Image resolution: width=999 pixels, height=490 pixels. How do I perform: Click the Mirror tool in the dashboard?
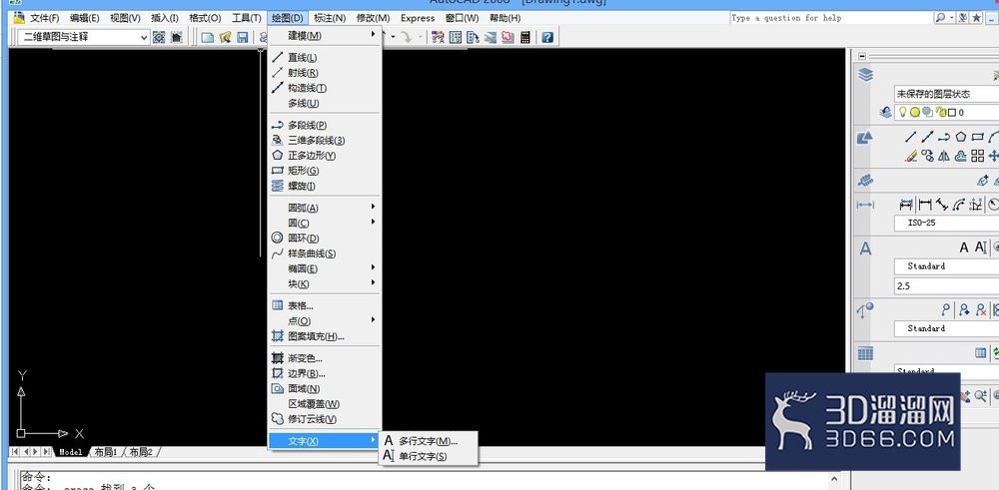(944, 156)
